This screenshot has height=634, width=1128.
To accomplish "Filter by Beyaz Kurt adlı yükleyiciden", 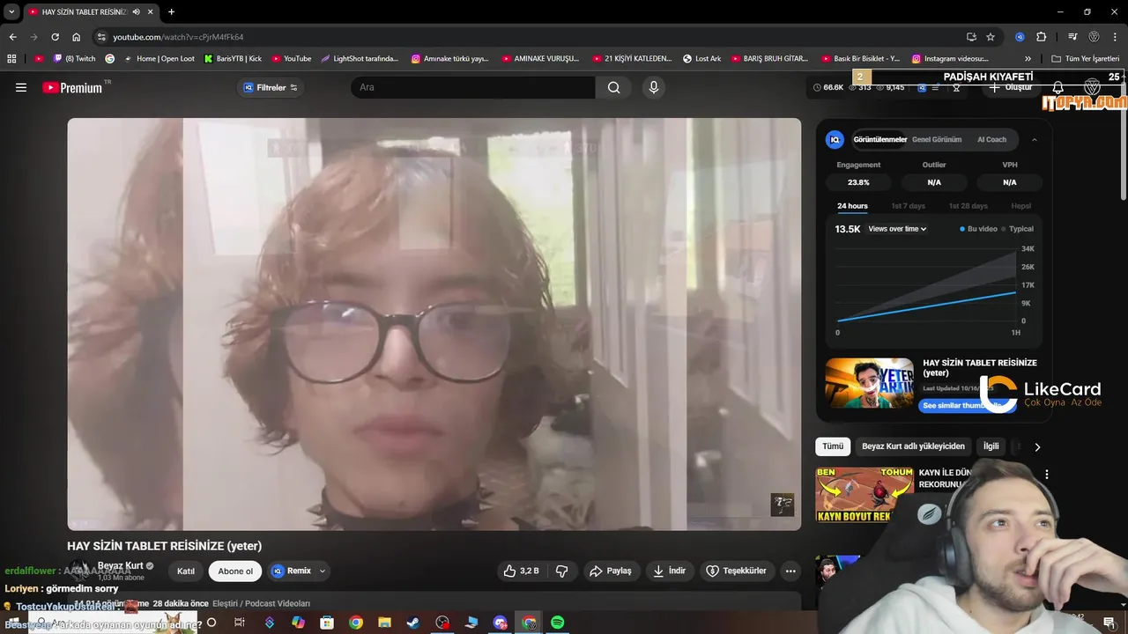I will [x=913, y=446].
